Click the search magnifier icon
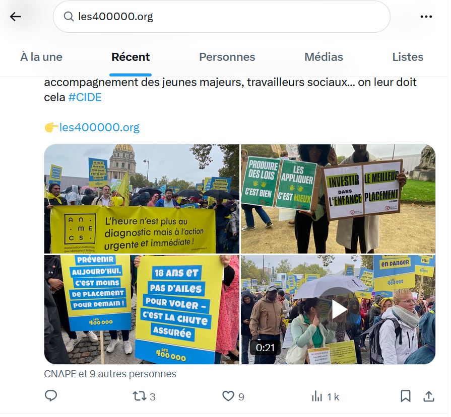Viewport: 451px width, 417px height. pyautogui.click(x=69, y=17)
